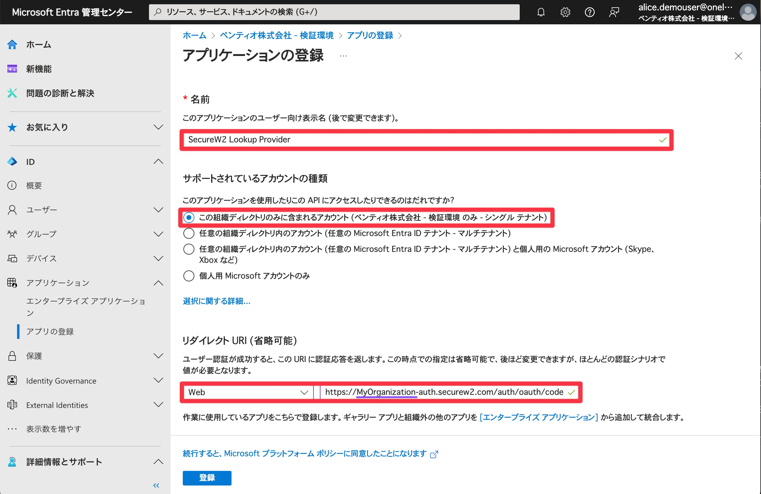Click the 概要 info icon

tap(12, 185)
